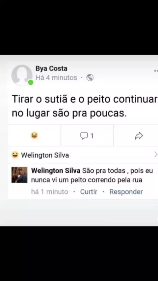
Task: Click Responder to reply to comment
Action: pos(126,192)
